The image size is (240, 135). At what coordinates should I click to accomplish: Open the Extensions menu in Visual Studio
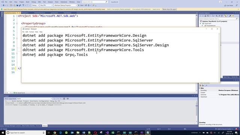click(x=64, y=2)
